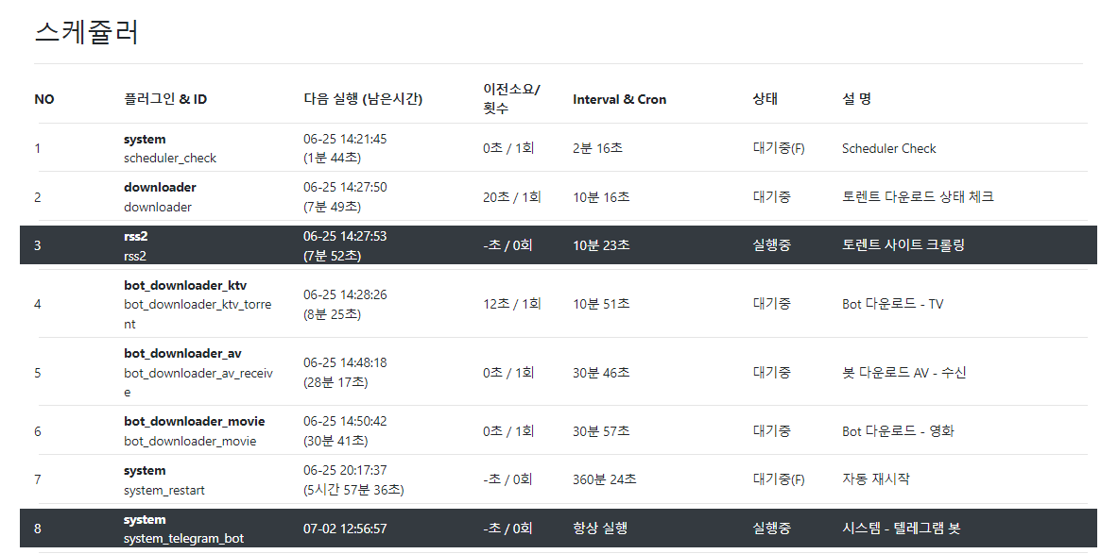Click the bot_downloader_movie plugin name
Viewport: 1101px width, 554px height.
pos(194,421)
